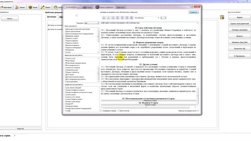This screenshot has height=141, width=251.
Task: Select Номер счета заказа item
Action: coord(73,101)
